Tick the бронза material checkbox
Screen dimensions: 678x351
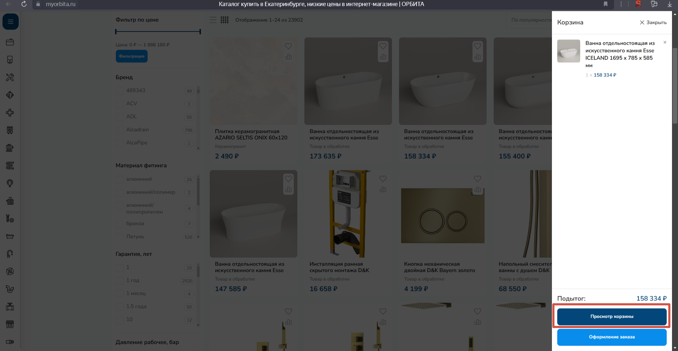(120, 224)
